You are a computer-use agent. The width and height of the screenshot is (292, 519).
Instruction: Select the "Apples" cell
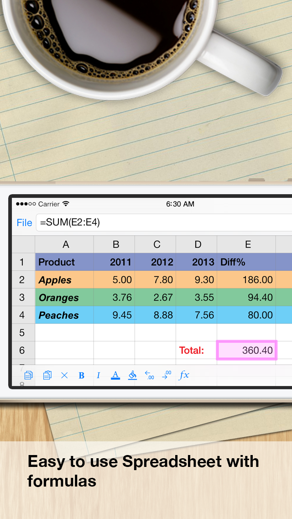tap(64, 280)
